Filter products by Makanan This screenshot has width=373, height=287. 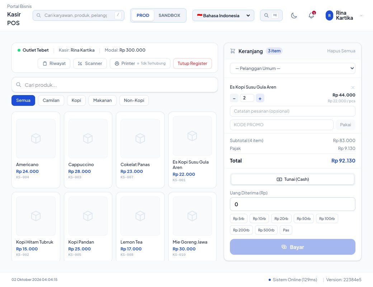[102, 100]
